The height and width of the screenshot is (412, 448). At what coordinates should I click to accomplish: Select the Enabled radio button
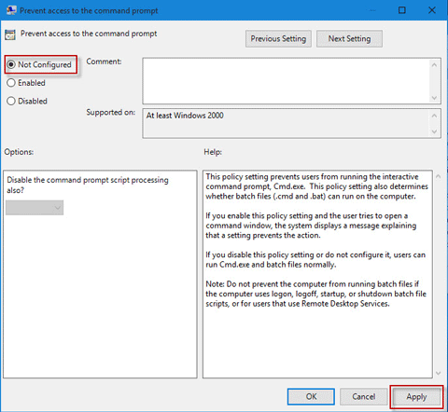(26, 83)
